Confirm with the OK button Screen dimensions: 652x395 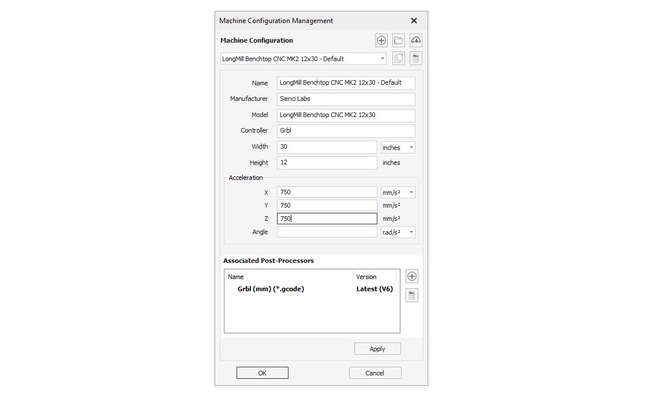(x=262, y=373)
